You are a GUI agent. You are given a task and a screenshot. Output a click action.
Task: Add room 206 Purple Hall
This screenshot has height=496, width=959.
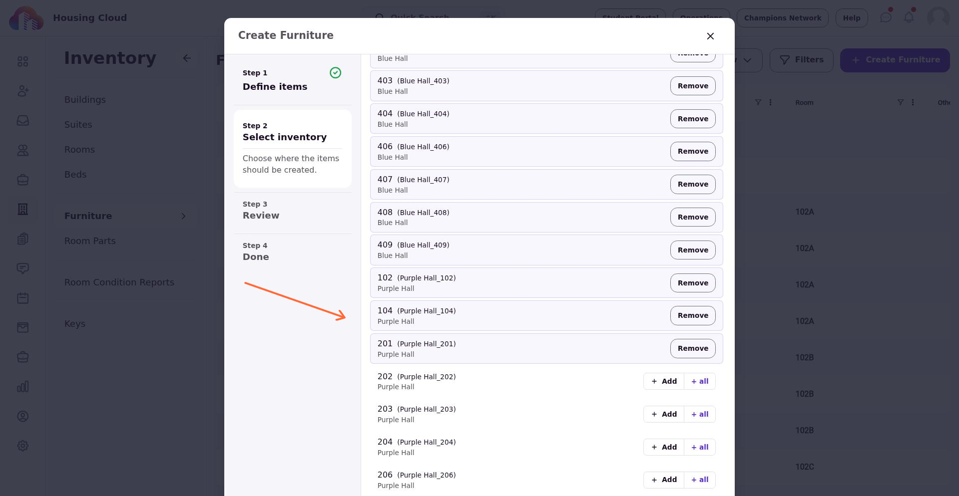click(664, 480)
